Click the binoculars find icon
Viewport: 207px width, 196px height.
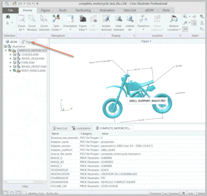(8, 17)
